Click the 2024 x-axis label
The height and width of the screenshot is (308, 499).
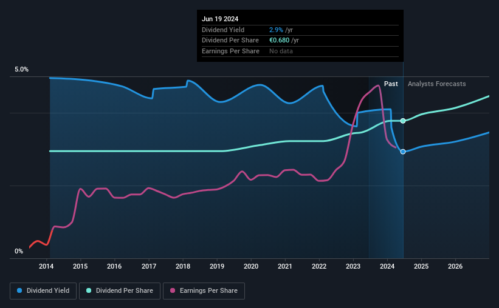(387, 266)
